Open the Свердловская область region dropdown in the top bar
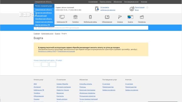This screenshot has width=182, height=102. [x=43, y=2]
